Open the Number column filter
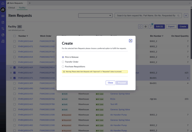Viewport: 192px width, 132px height. tap(27, 36)
